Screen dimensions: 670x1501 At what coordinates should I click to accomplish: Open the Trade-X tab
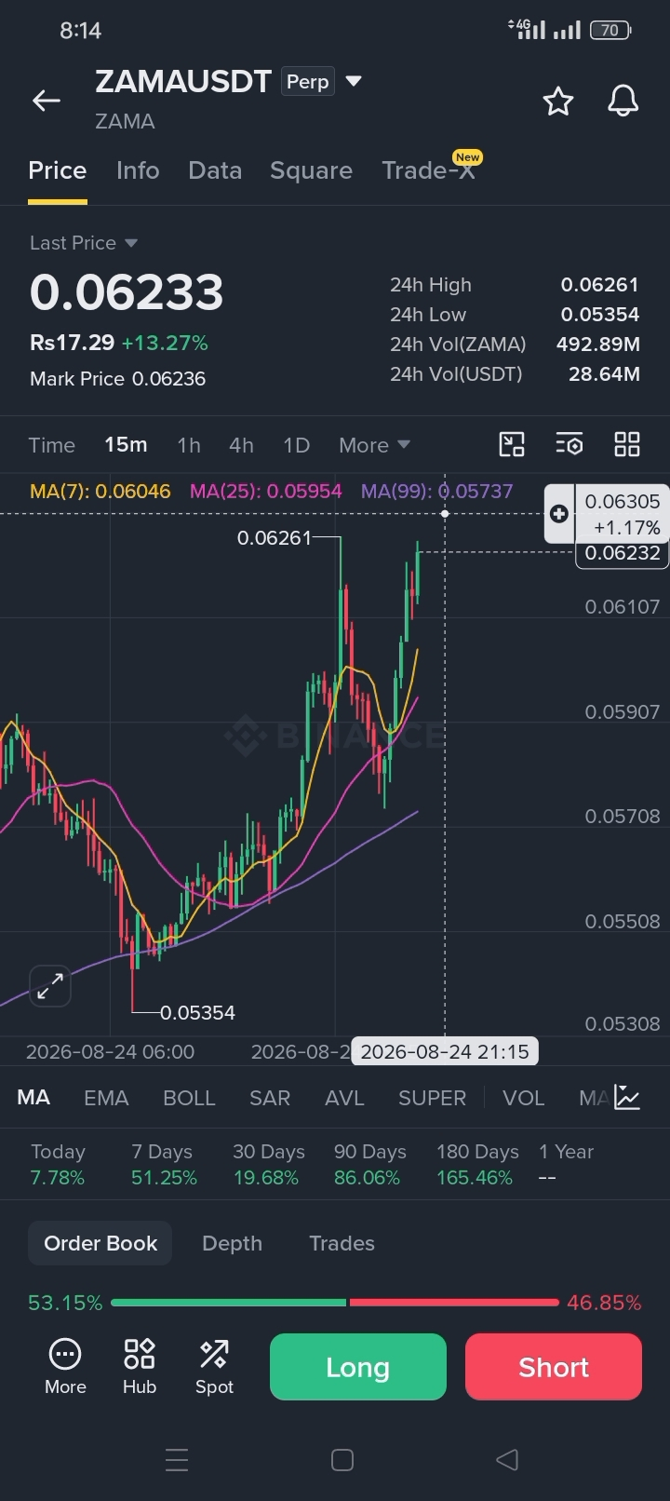pyautogui.click(x=429, y=170)
